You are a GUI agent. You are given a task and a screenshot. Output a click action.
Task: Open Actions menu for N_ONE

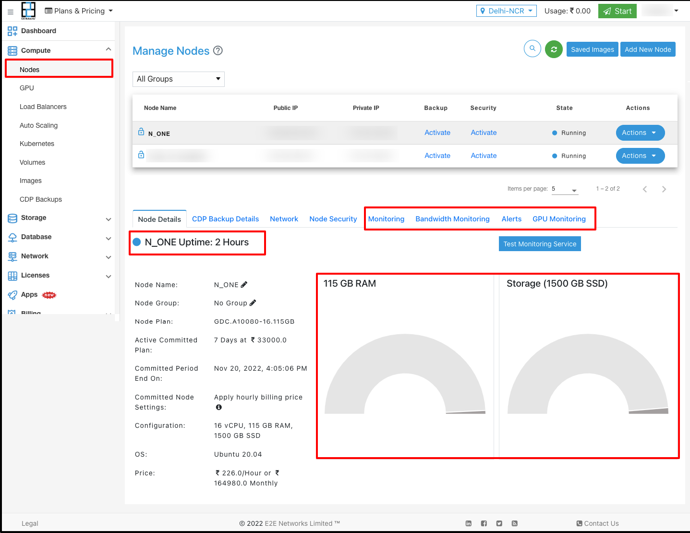point(640,133)
